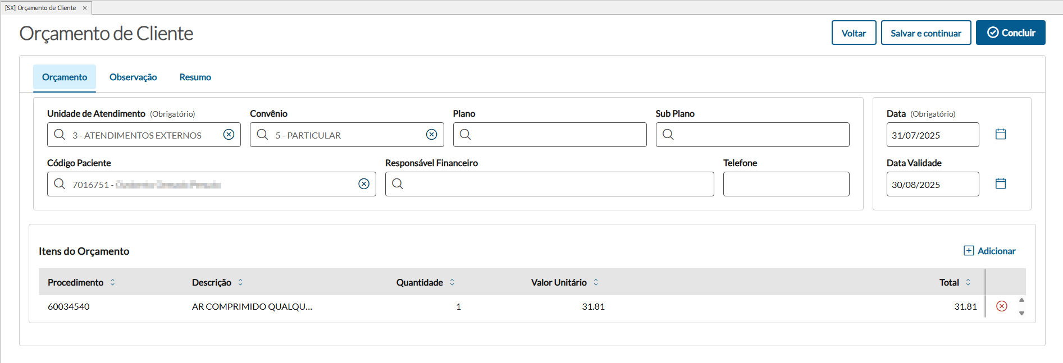Switch to the Observação tab
The width and height of the screenshot is (1063, 363).
pos(133,77)
